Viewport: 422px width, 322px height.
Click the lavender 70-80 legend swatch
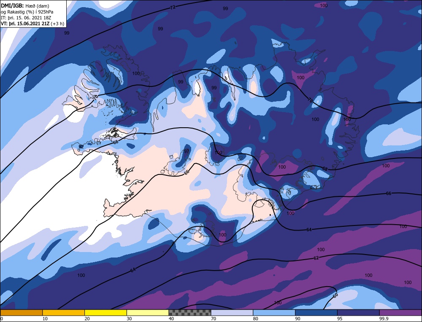232,312
